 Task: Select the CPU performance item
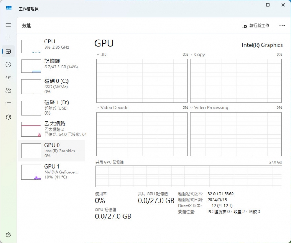coord(52,46)
